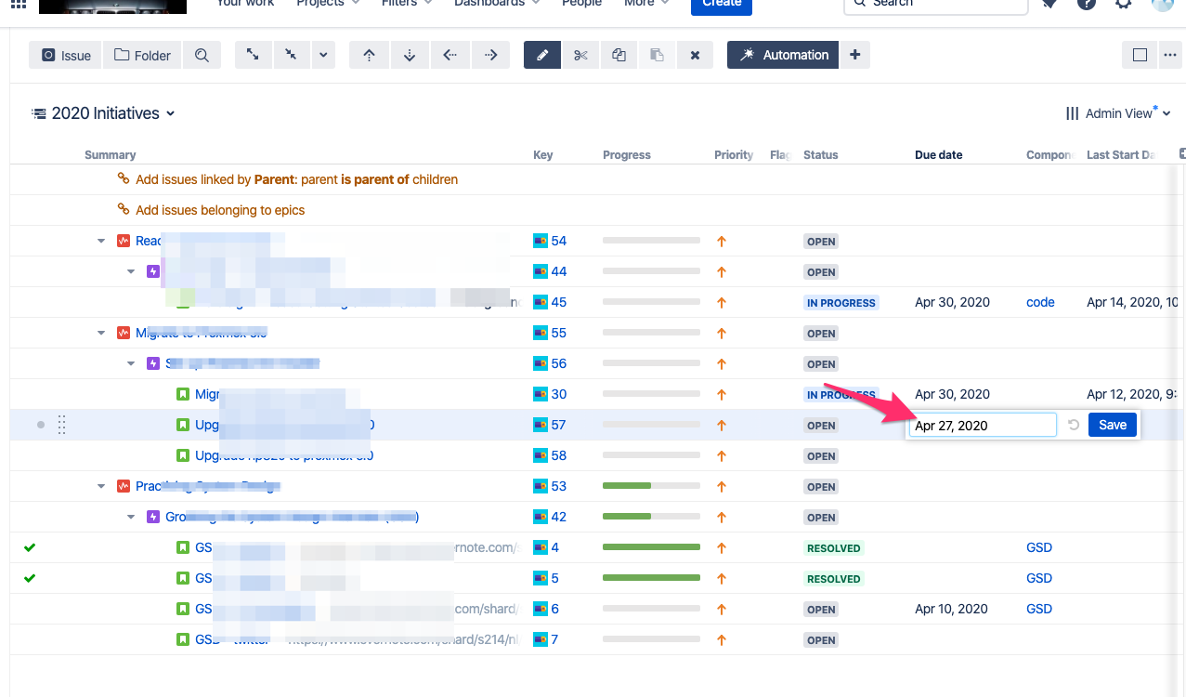Click the revert icon beside due date field
Viewport: 1186px width, 697px height.
coord(1074,425)
